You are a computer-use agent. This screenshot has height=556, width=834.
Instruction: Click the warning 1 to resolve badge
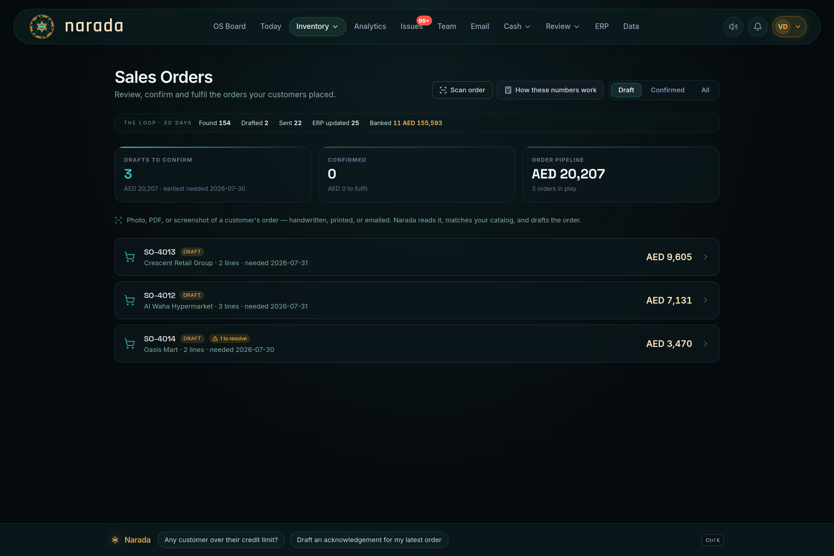(x=229, y=339)
